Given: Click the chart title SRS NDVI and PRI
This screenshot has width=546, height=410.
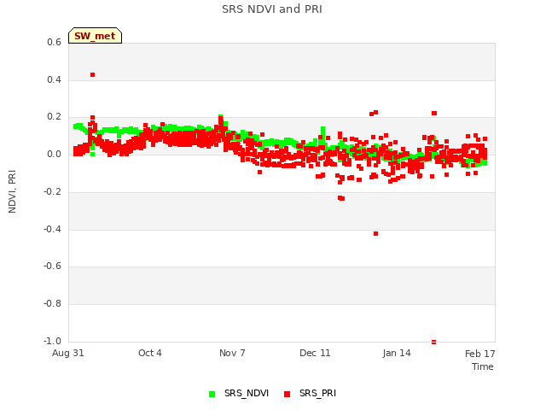Looking at the screenshot, I should coord(272,9).
